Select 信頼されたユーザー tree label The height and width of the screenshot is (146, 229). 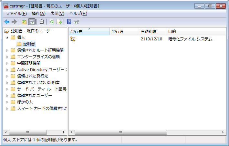click(35, 96)
